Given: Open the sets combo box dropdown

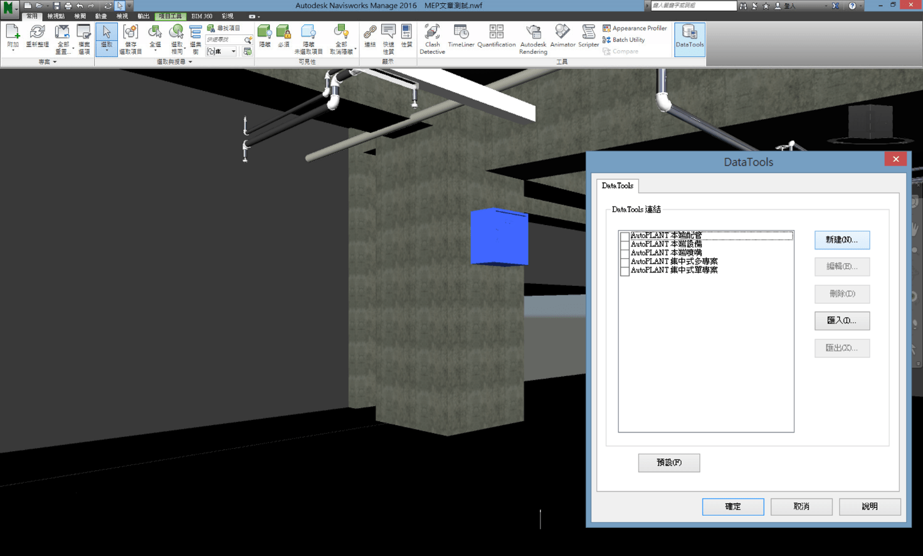Looking at the screenshot, I should pyautogui.click(x=233, y=51).
